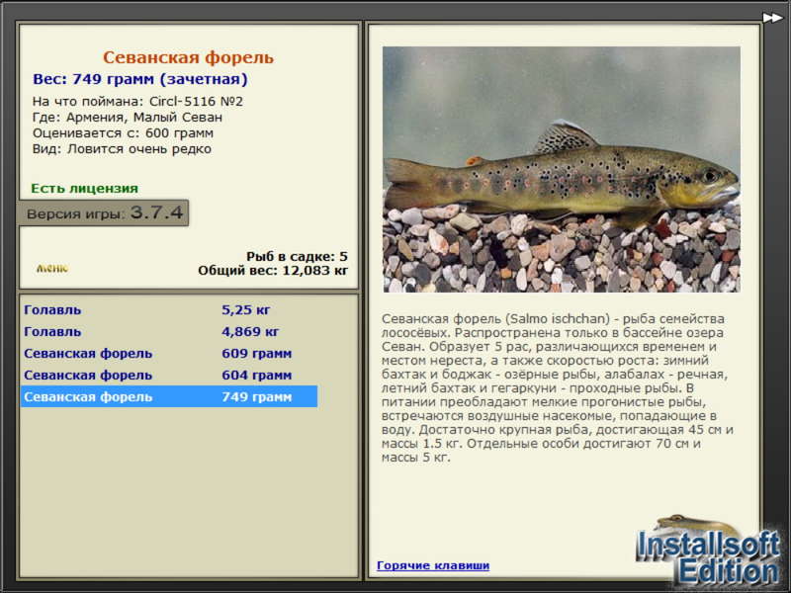Open the Горячие клавиши link
The image size is (791, 593).
click(x=433, y=565)
